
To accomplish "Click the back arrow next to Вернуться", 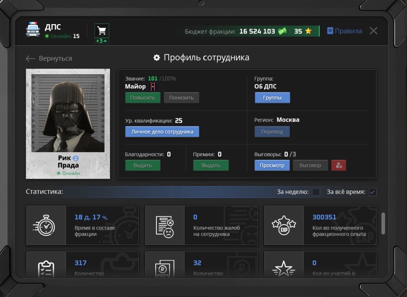I will coord(31,58).
